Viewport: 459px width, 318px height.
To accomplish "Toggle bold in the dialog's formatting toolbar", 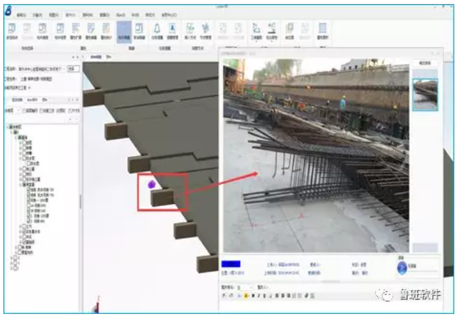I will coord(253,296).
